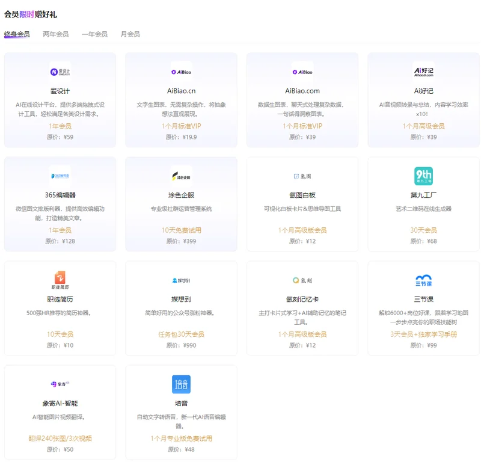The height and width of the screenshot is (474, 481).
Task: Click 30天会员 under 第九工厂
Action: 423,230
